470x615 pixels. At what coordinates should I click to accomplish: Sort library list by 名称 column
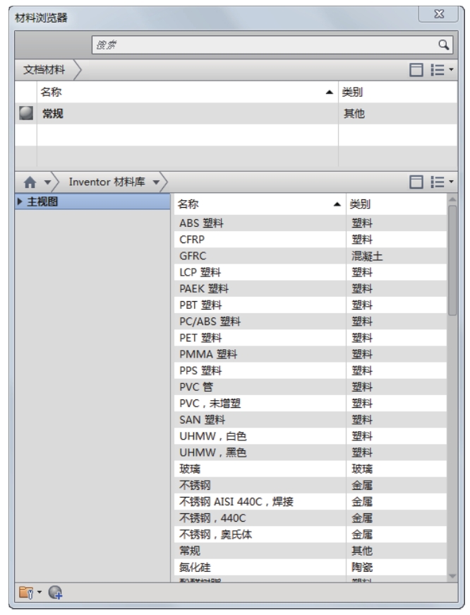pyautogui.click(x=258, y=204)
